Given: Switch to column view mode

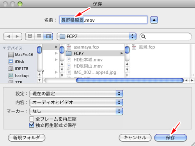Looking at the screenshot, I should pos(48,36).
